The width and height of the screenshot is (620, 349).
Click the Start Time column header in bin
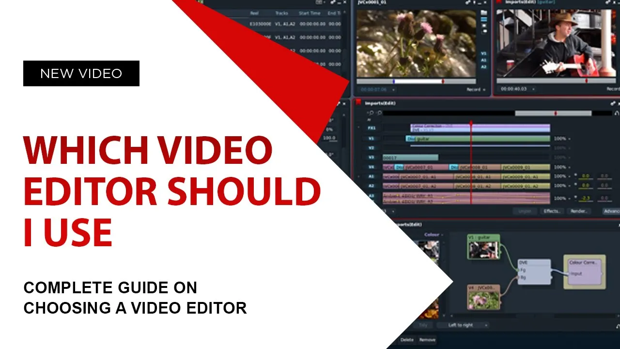pos(310,13)
